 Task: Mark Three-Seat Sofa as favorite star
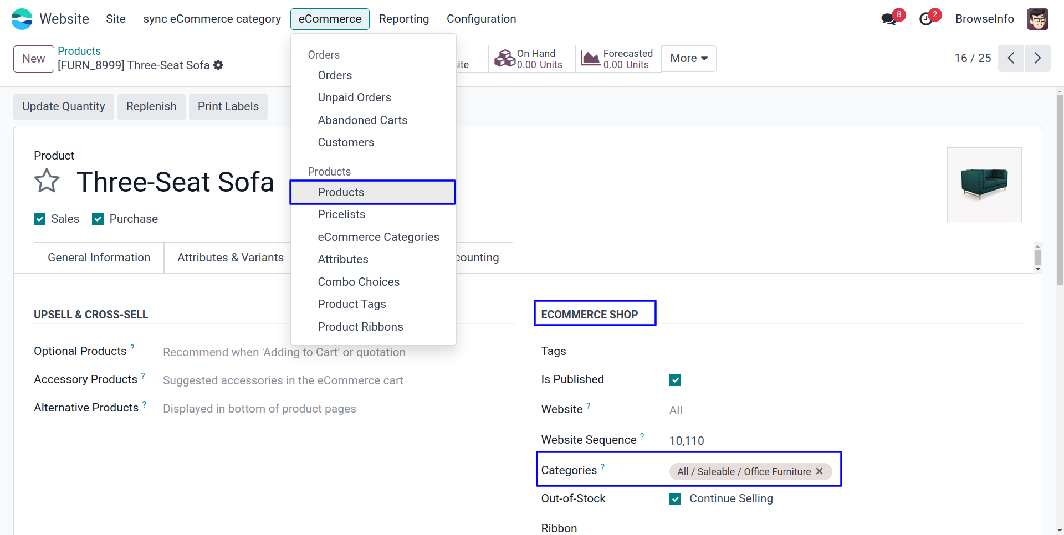[x=47, y=181]
